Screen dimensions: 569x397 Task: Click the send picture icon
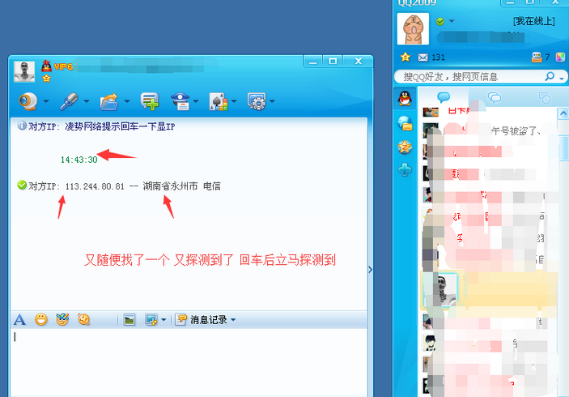tap(130, 320)
